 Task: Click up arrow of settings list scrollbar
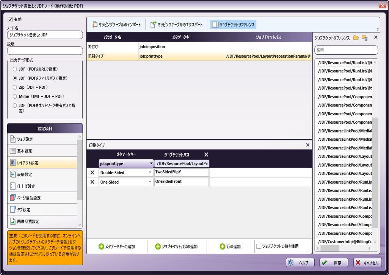pyautogui.click(x=80, y=137)
